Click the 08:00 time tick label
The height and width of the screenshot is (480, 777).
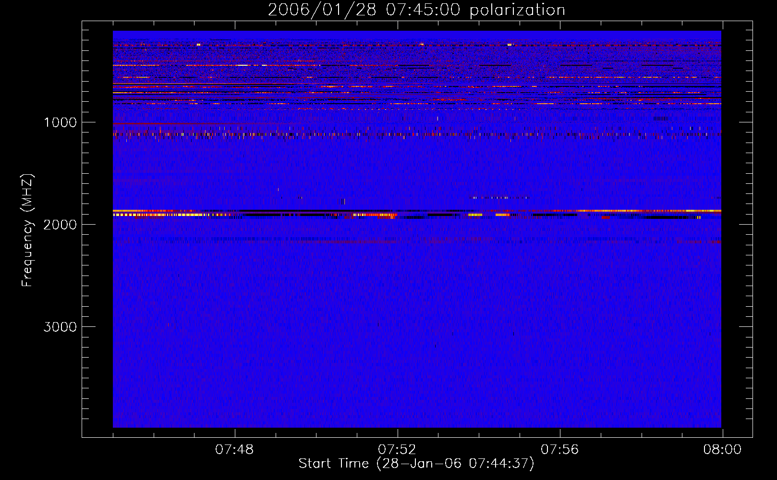tap(722, 450)
